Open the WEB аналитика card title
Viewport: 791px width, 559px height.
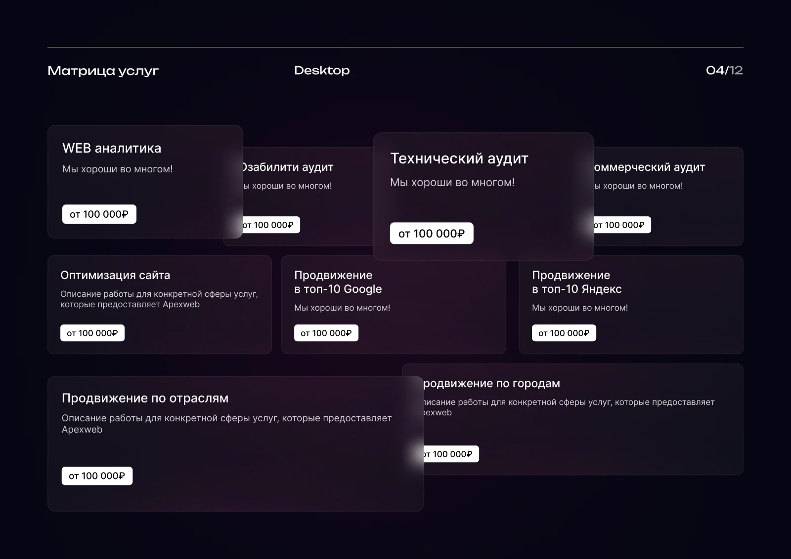(x=112, y=148)
